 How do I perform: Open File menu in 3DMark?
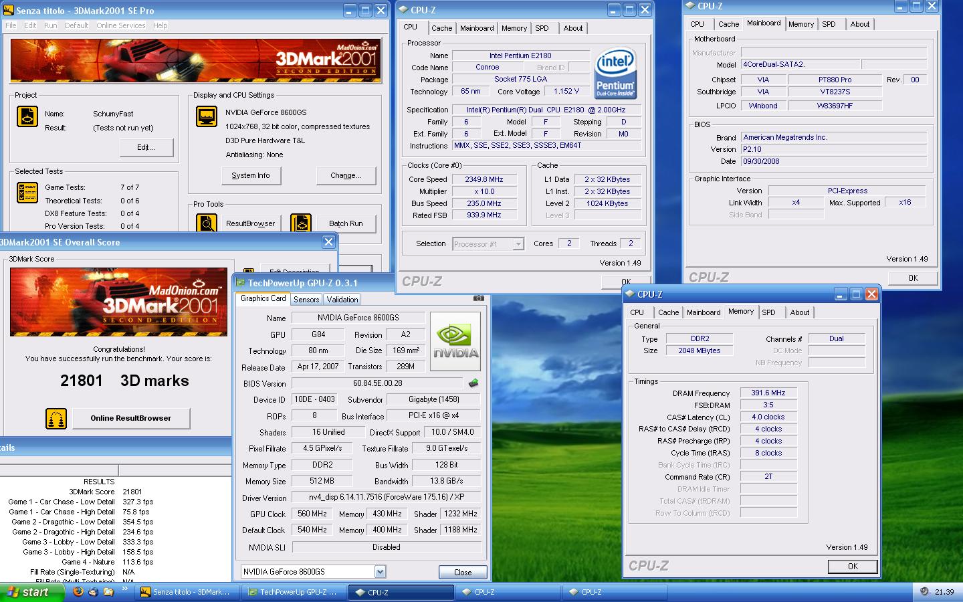(x=11, y=25)
